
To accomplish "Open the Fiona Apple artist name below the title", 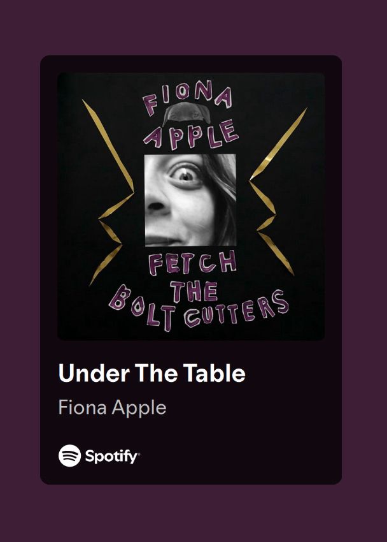I will (113, 407).
